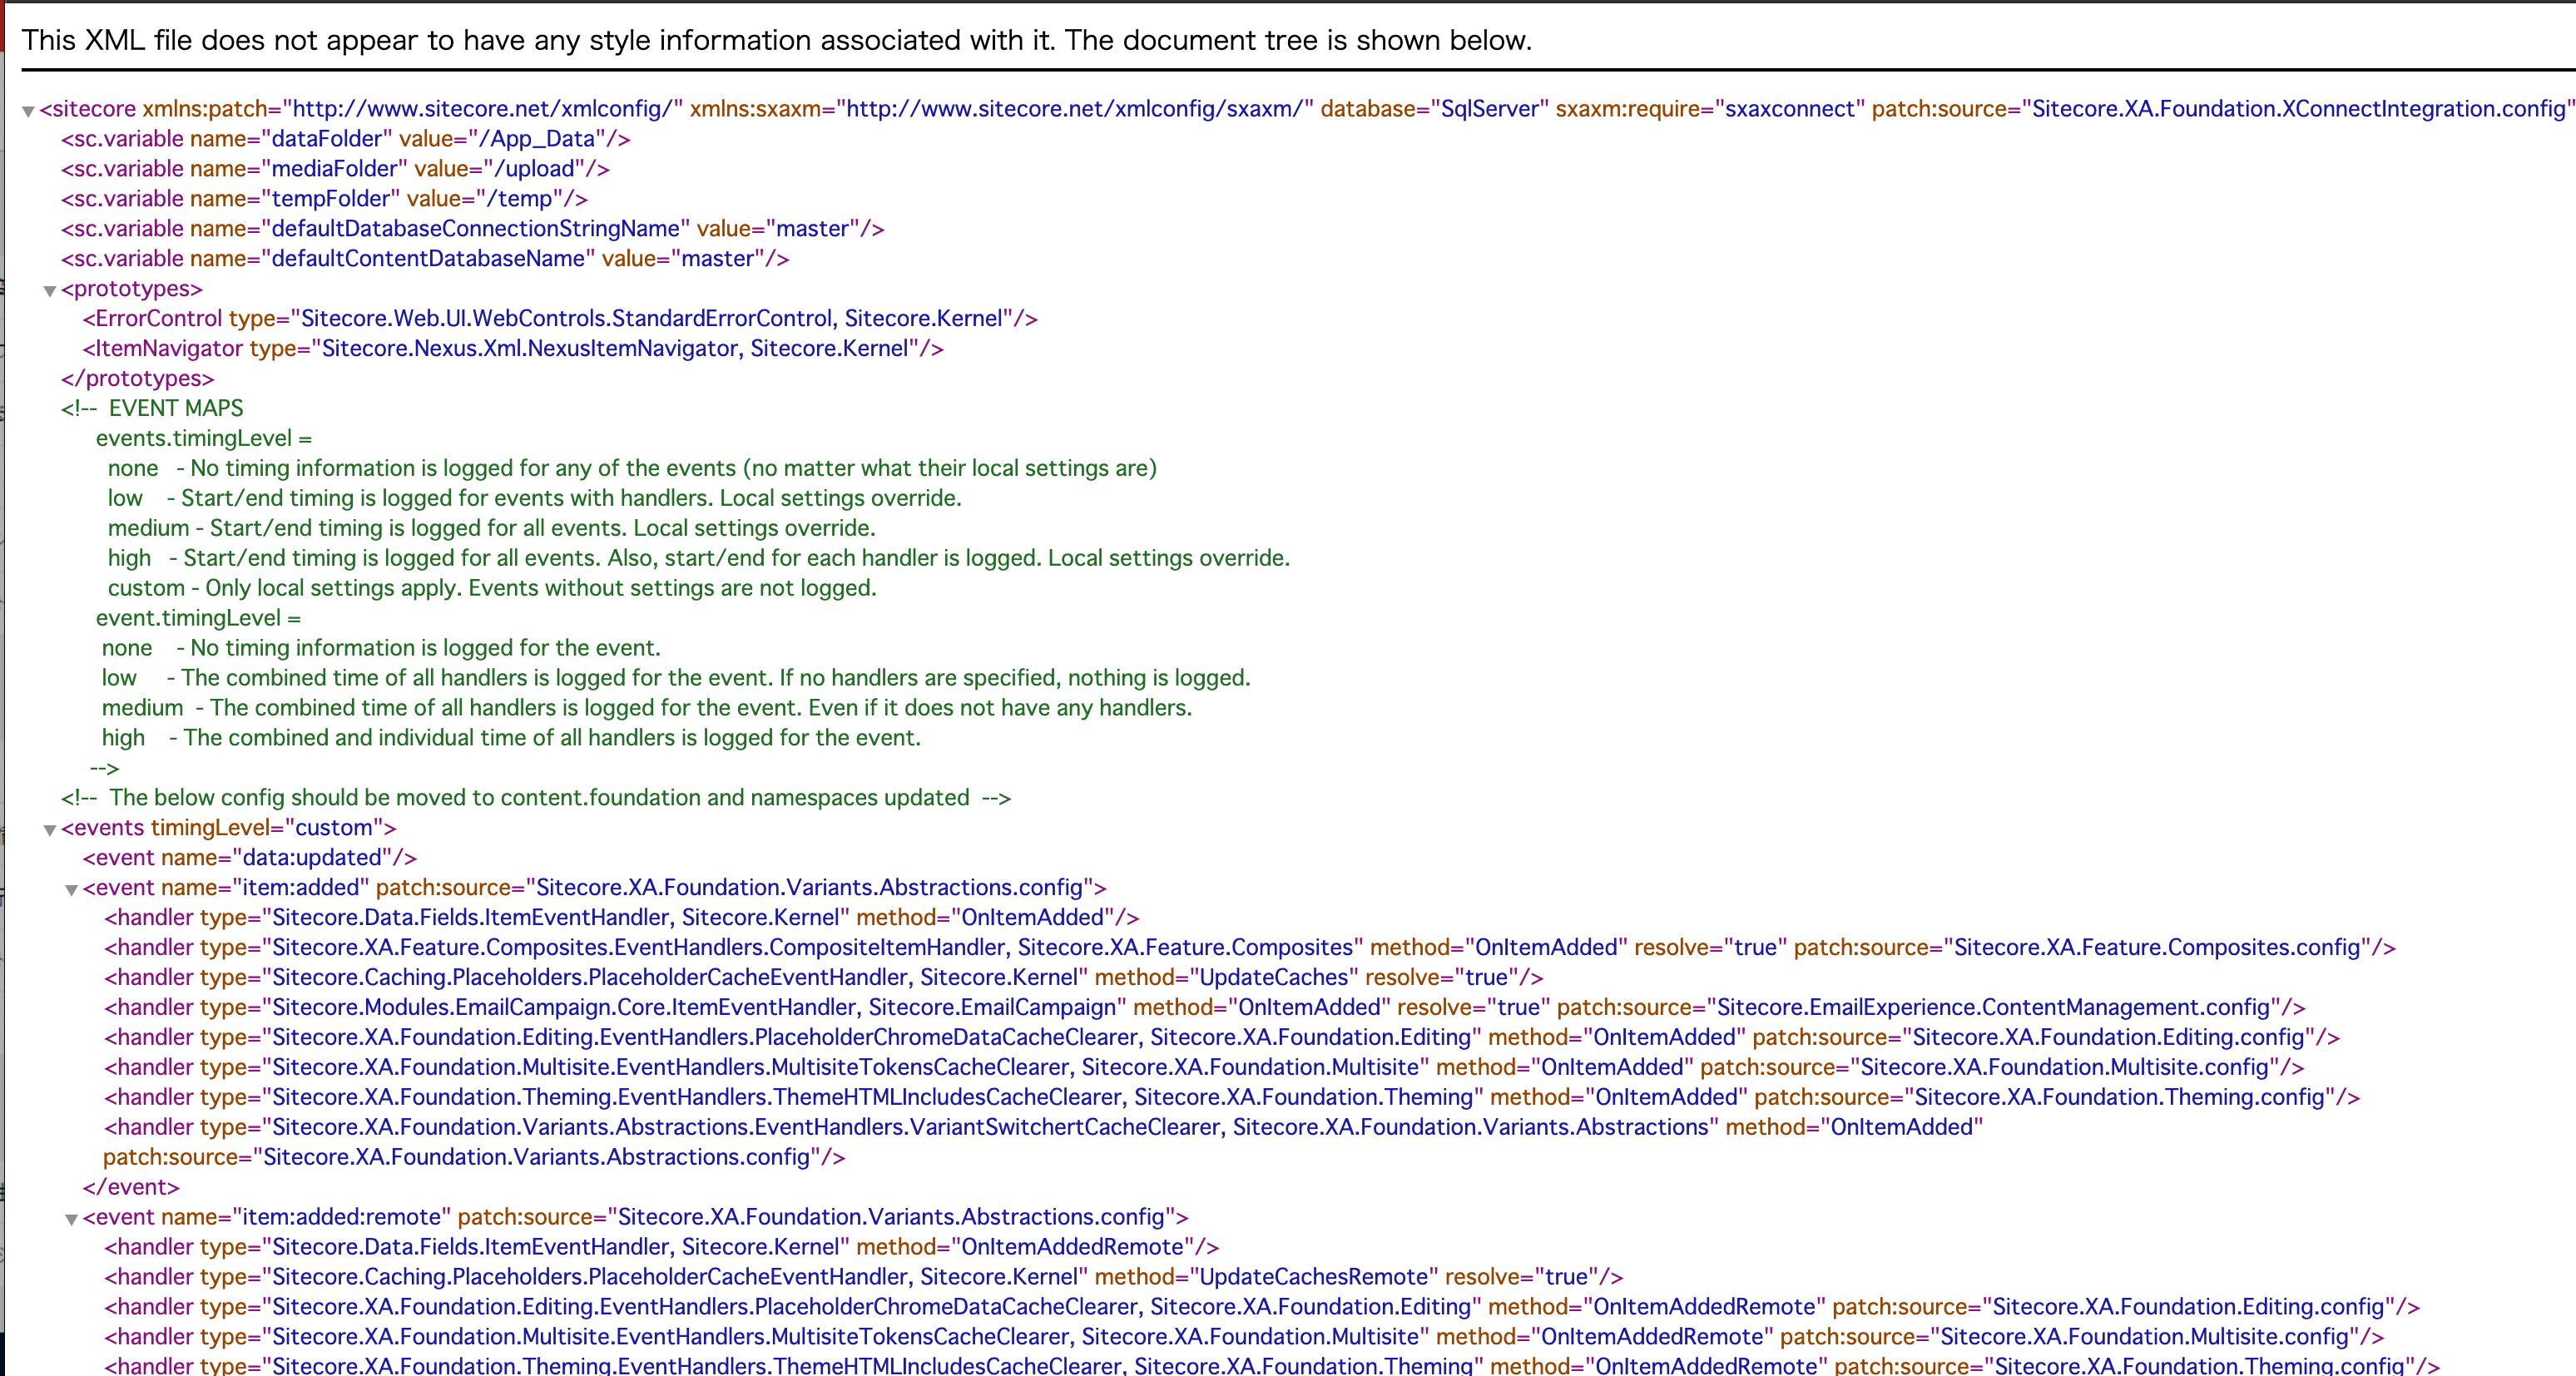Collapse the item:added:remote event node
The image size is (2576, 1376).
pos(71,1219)
